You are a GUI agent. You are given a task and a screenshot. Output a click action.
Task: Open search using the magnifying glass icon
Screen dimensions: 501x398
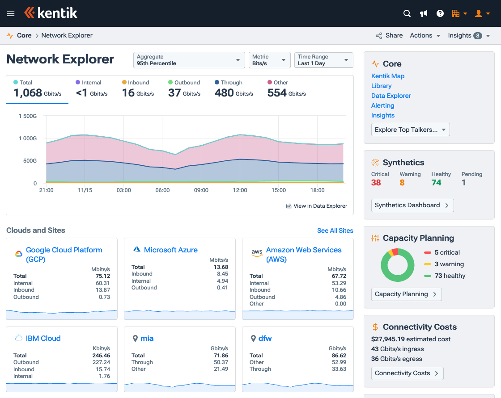[x=407, y=13]
